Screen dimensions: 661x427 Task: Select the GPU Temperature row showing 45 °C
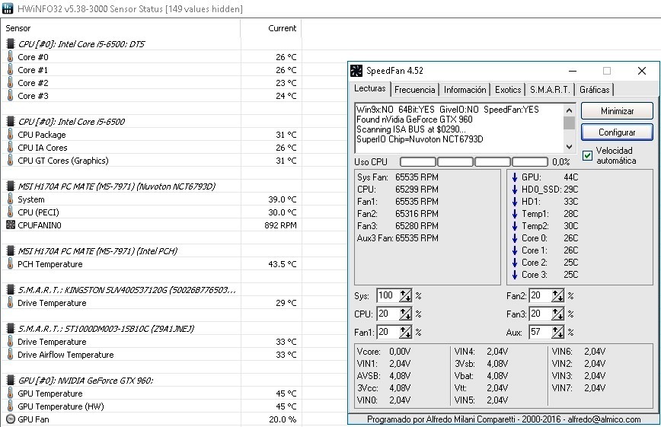pos(152,394)
